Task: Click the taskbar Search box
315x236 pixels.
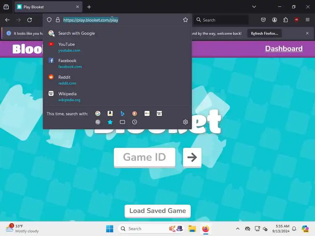Action: 151,229
